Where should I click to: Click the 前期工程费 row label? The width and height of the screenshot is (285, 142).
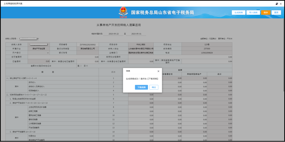pos(33,111)
